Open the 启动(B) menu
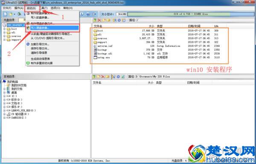The height and width of the screenshot is (164, 256). (x=31, y=8)
